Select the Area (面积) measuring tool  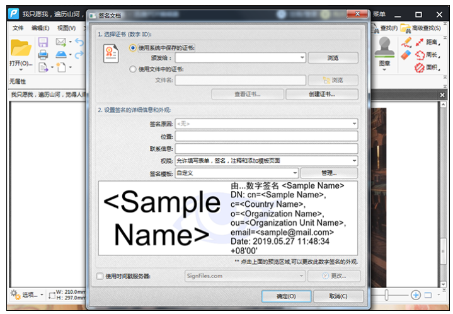[x=428, y=67]
